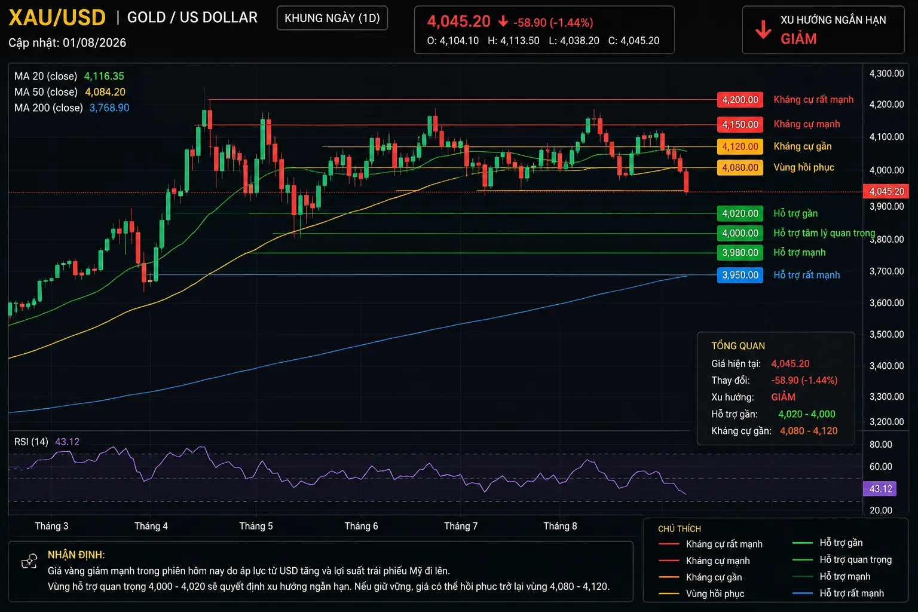
Task: Click the red 4,200.00 resistance price tag
Action: pos(740,100)
